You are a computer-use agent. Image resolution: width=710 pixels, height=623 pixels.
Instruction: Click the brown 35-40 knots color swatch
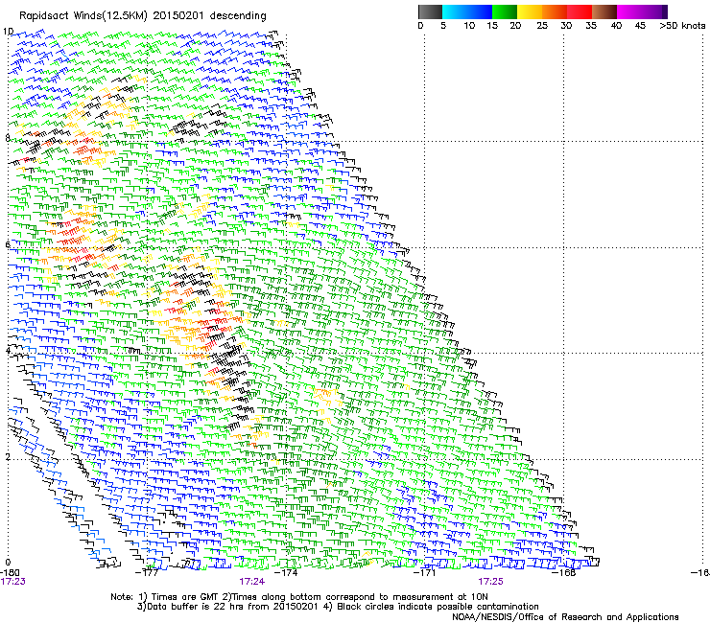(x=604, y=12)
